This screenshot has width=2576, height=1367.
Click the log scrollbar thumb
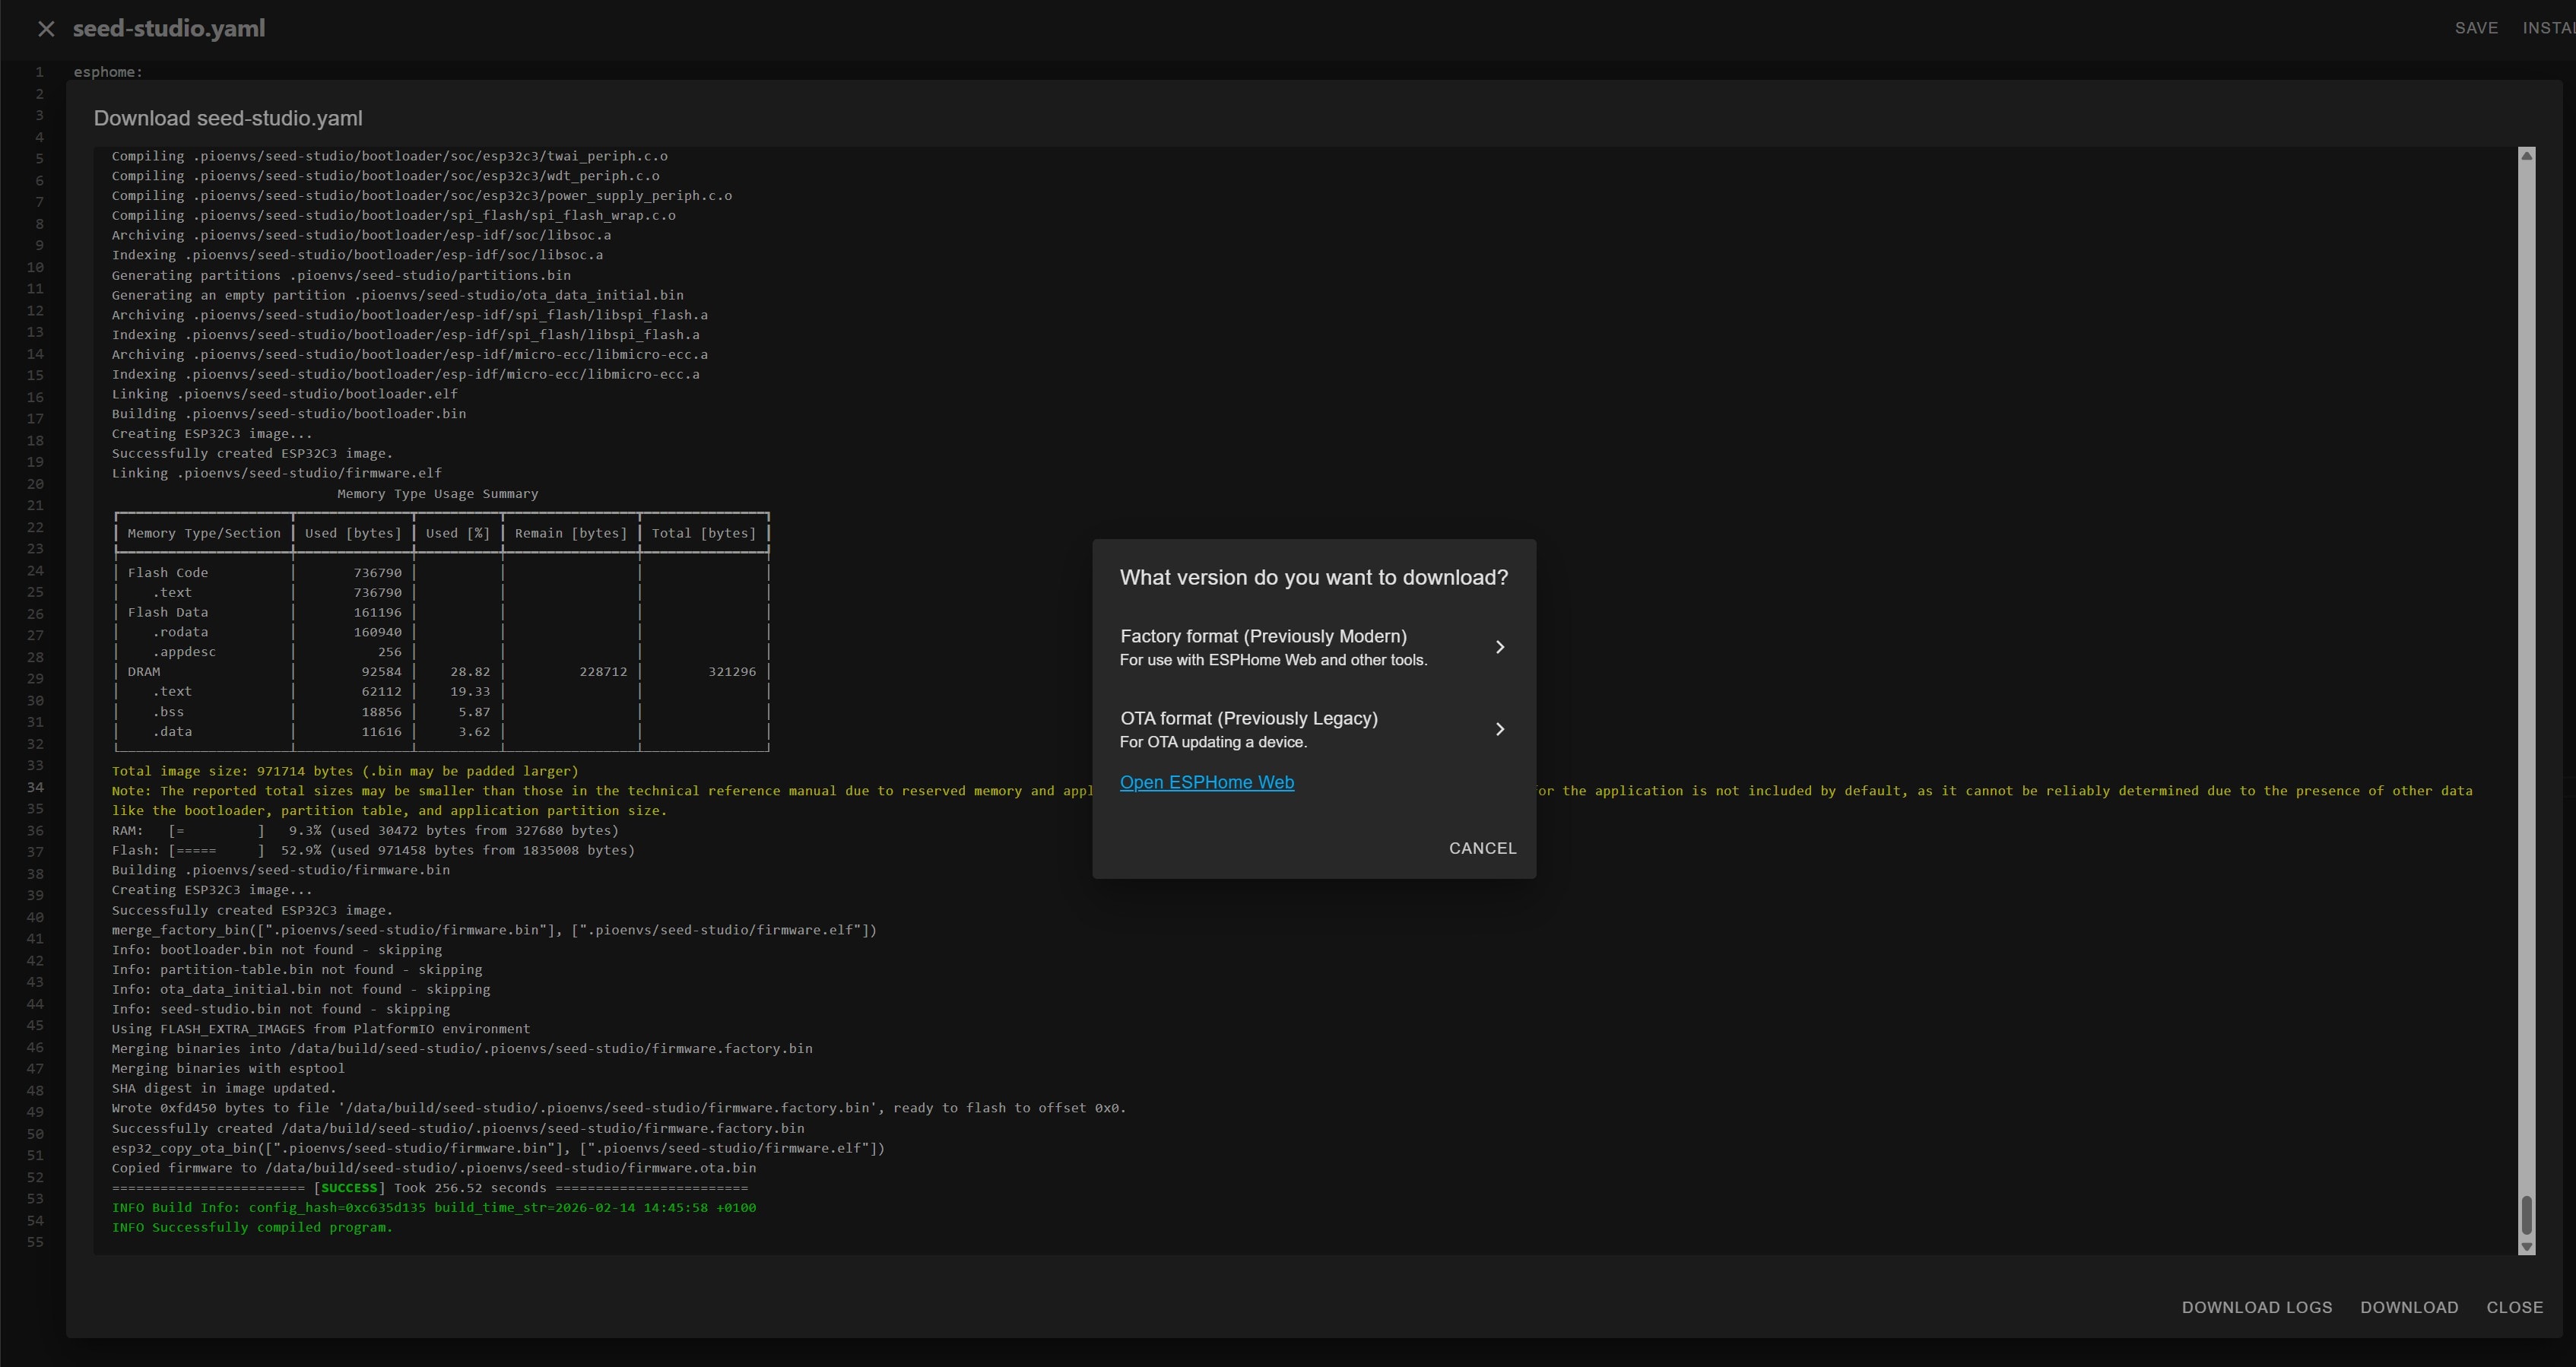pos(2526,1214)
